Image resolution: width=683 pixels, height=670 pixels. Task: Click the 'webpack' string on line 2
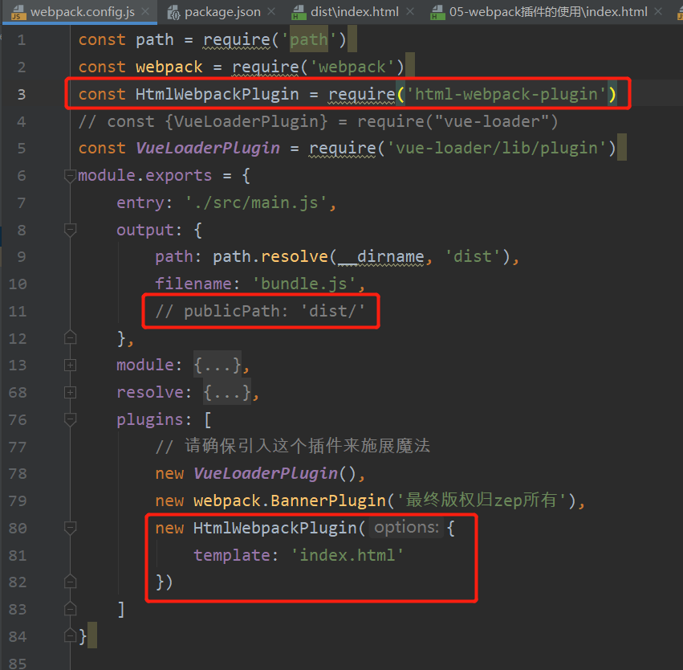tap(352, 67)
